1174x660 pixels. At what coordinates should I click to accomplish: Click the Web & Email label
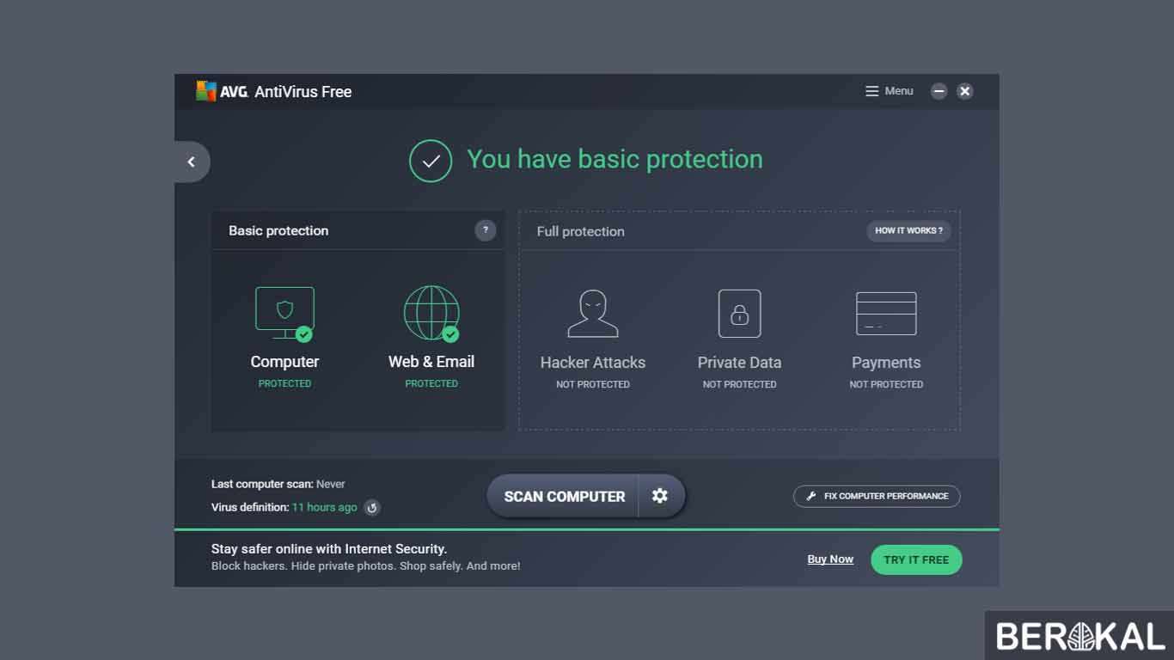[x=431, y=362]
